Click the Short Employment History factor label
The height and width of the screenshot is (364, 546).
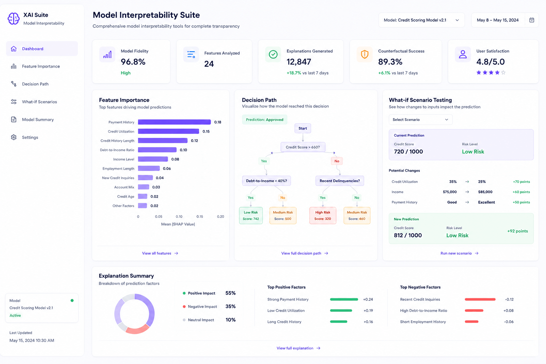tap(423, 322)
